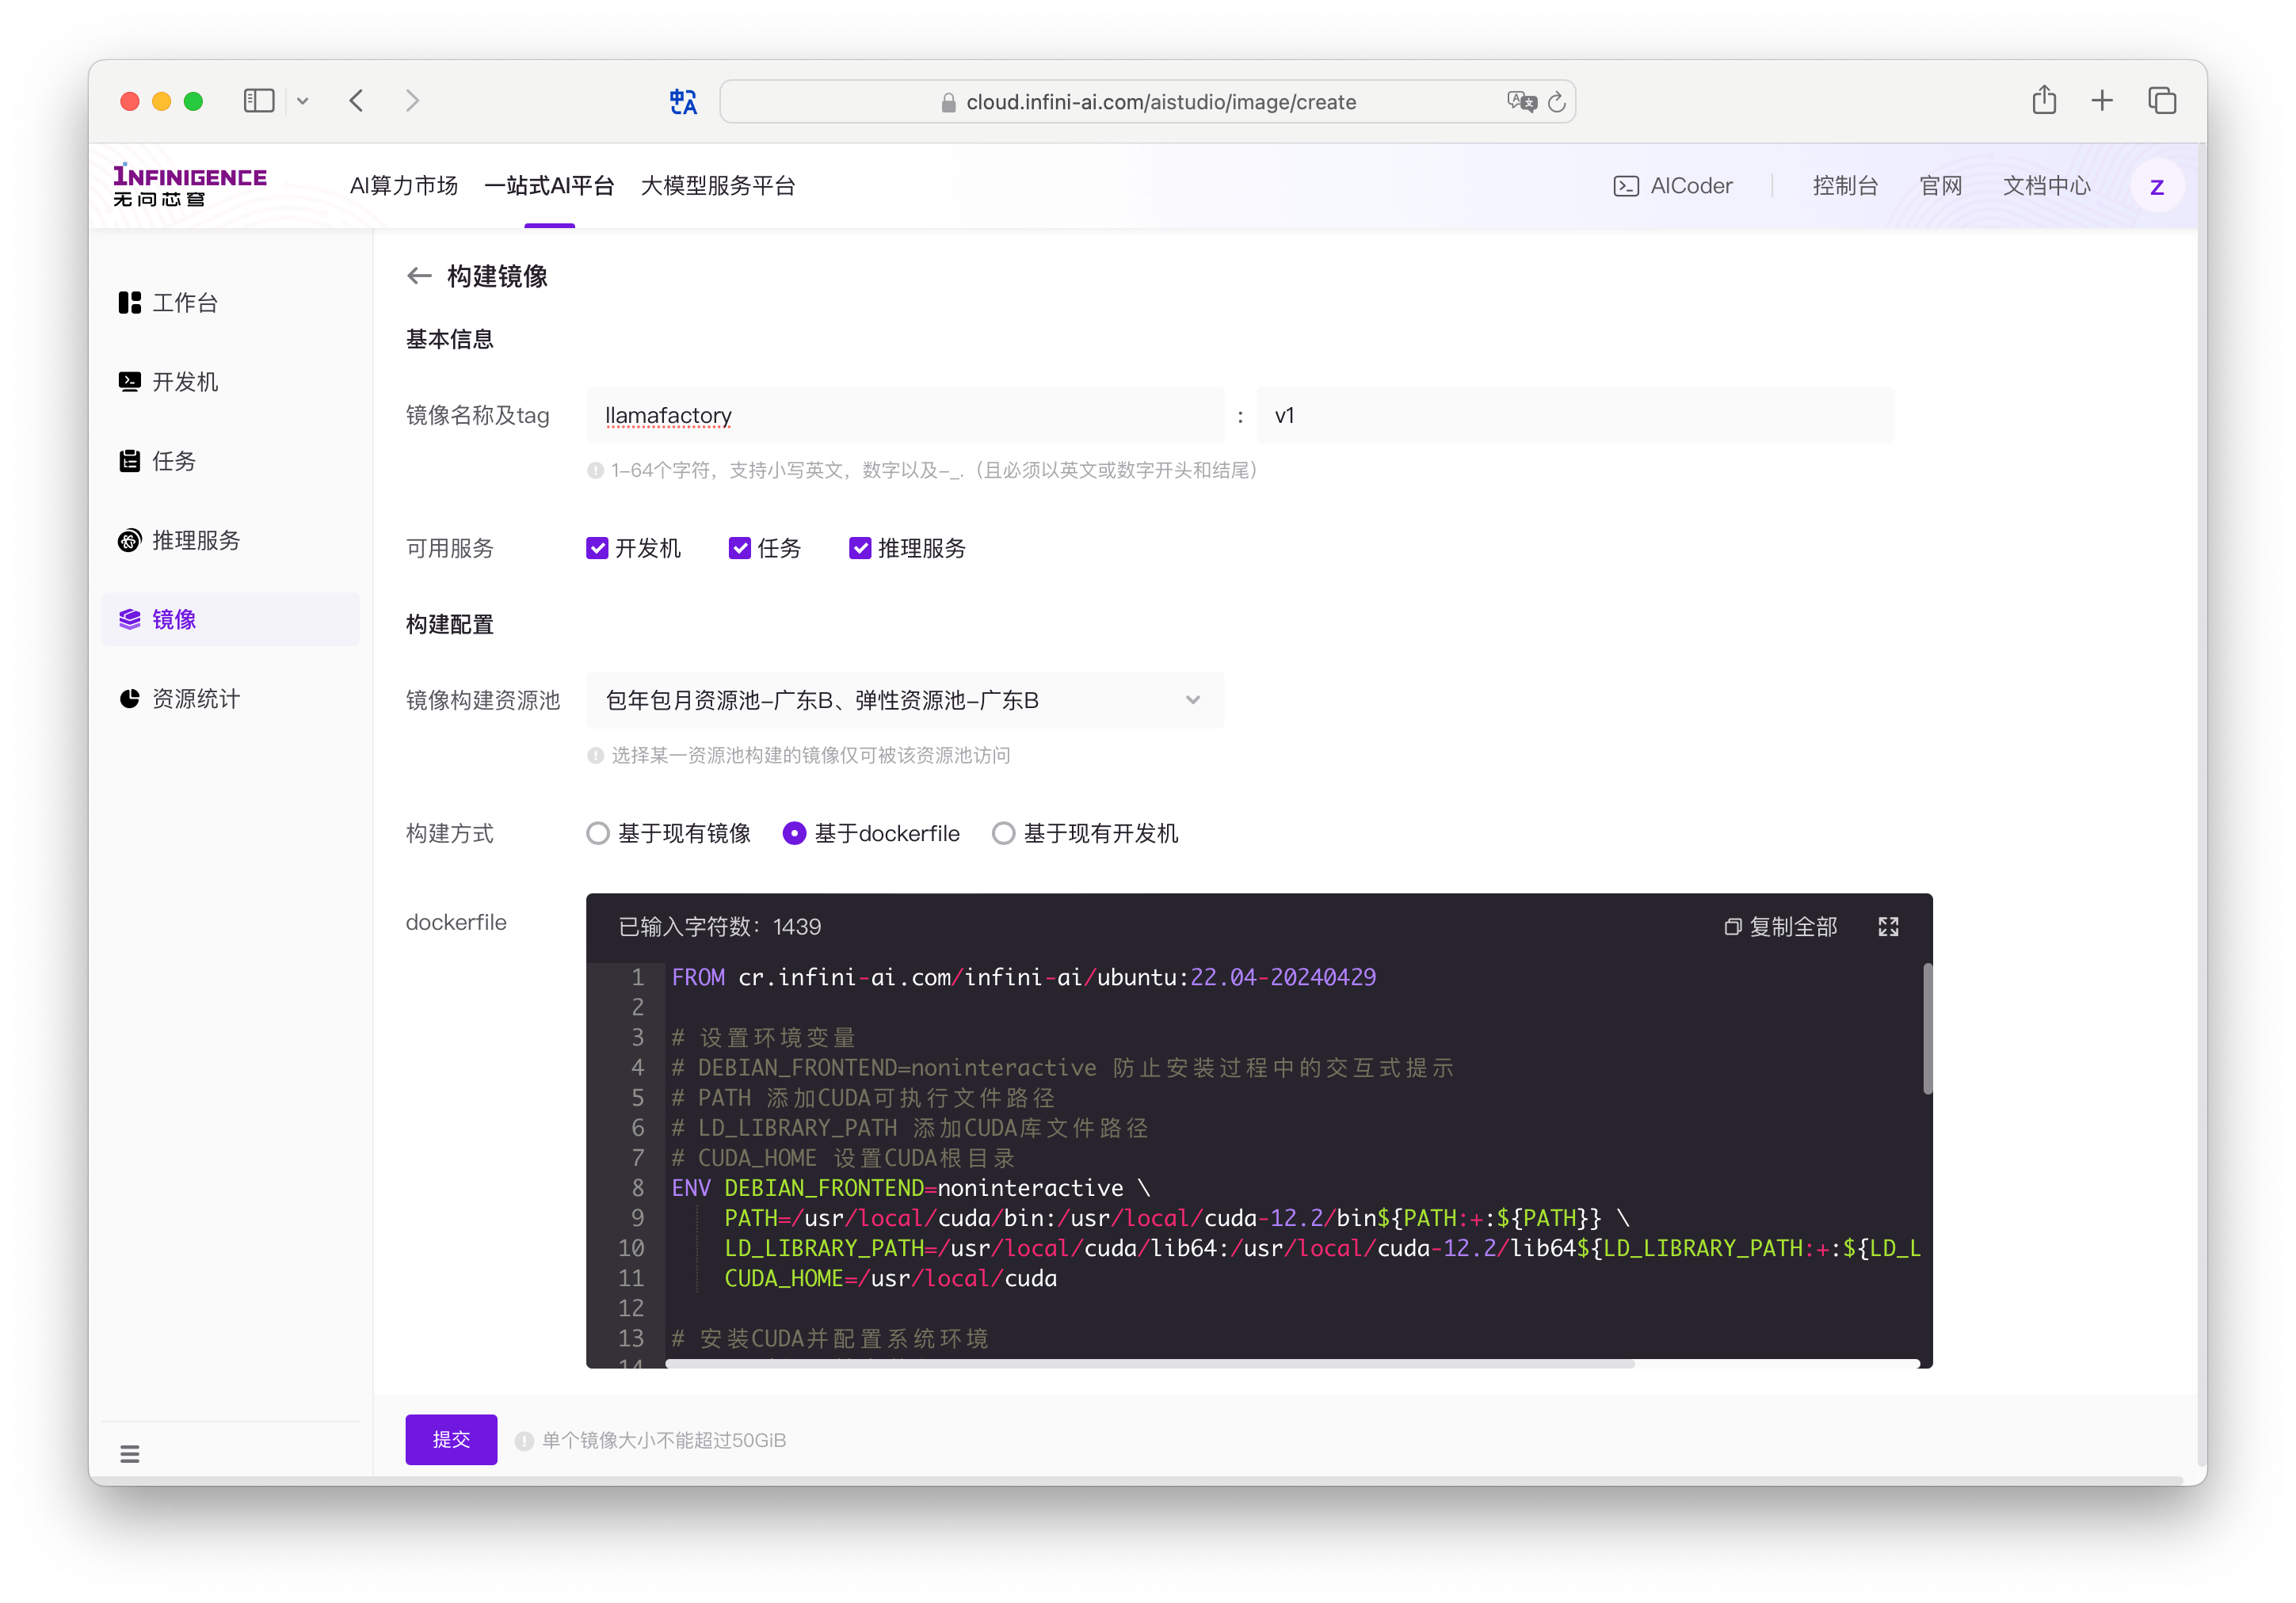Click the Safari sidebar toggle icon
Image resolution: width=2296 pixels, height=1603 pixels.
click(259, 101)
